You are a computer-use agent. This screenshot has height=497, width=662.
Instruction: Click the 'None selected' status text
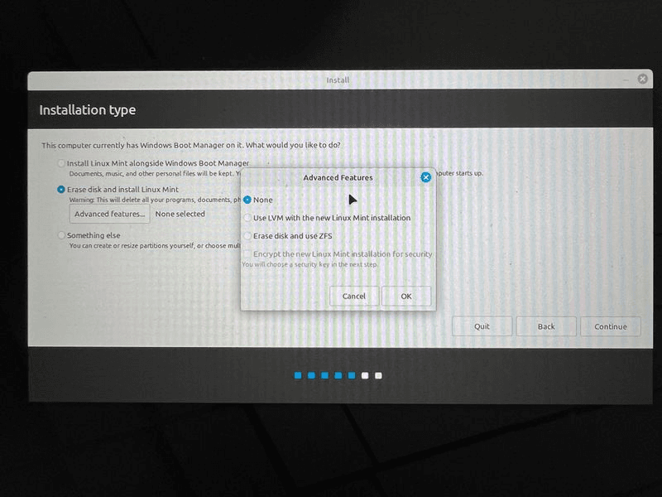(x=180, y=214)
